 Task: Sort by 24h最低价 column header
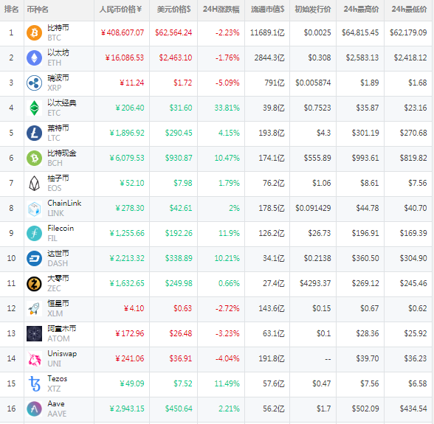(x=409, y=10)
